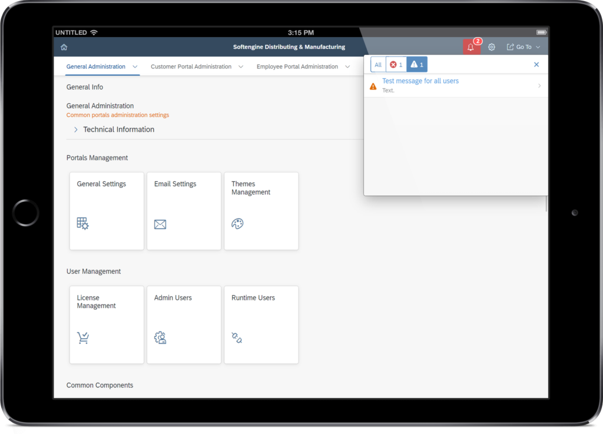
Task: Open the settings gear icon
Action: tap(492, 47)
